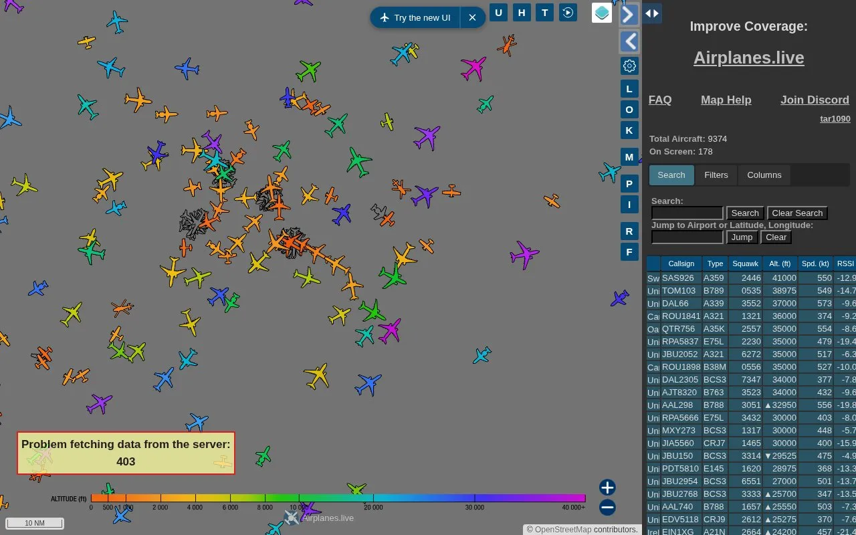This screenshot has width=856, height=535.
Task: Click the settings gear icon
Action: tap(629, 66)
